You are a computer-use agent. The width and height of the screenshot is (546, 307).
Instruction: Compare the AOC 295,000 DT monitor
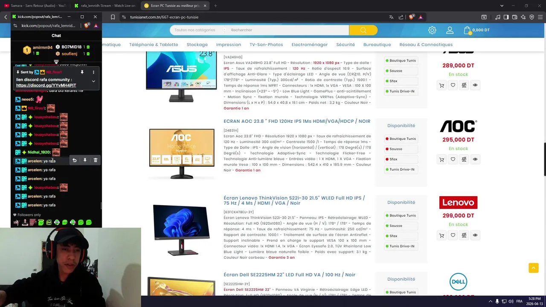click(464, 159)
